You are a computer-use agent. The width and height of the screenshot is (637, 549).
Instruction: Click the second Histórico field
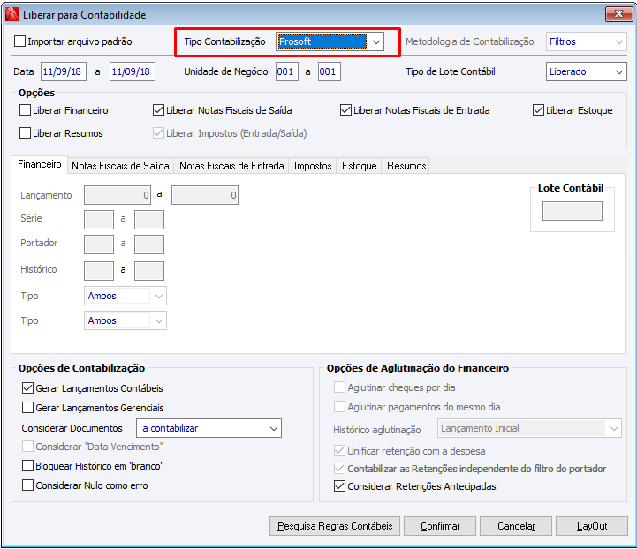coord(149,271)
